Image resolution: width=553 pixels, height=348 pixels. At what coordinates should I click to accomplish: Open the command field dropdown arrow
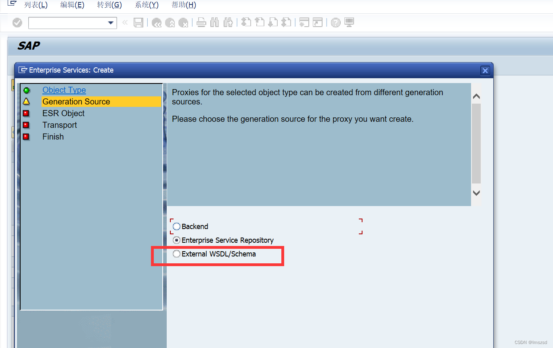click(x=111, y=23)
